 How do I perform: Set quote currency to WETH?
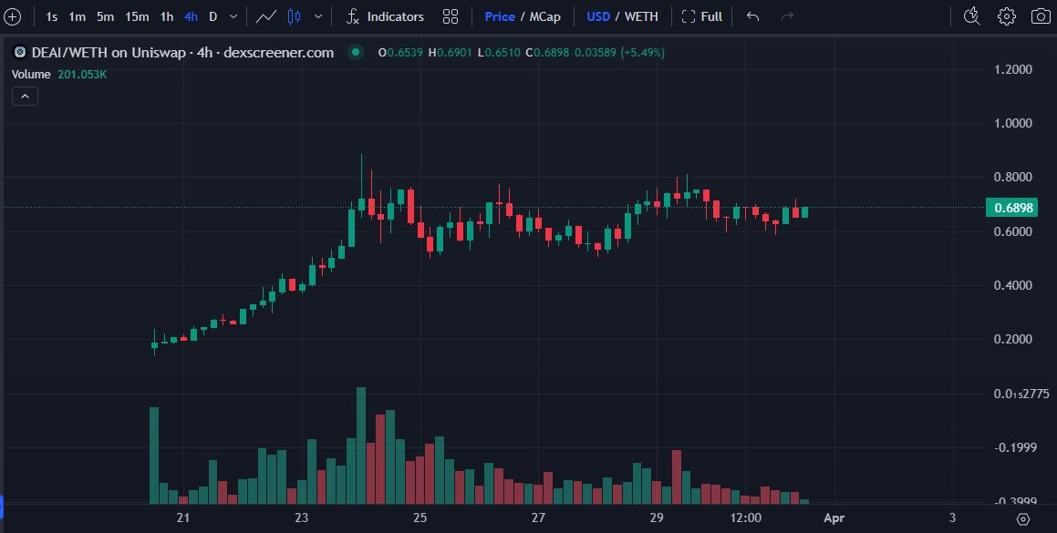coord(641,16)
